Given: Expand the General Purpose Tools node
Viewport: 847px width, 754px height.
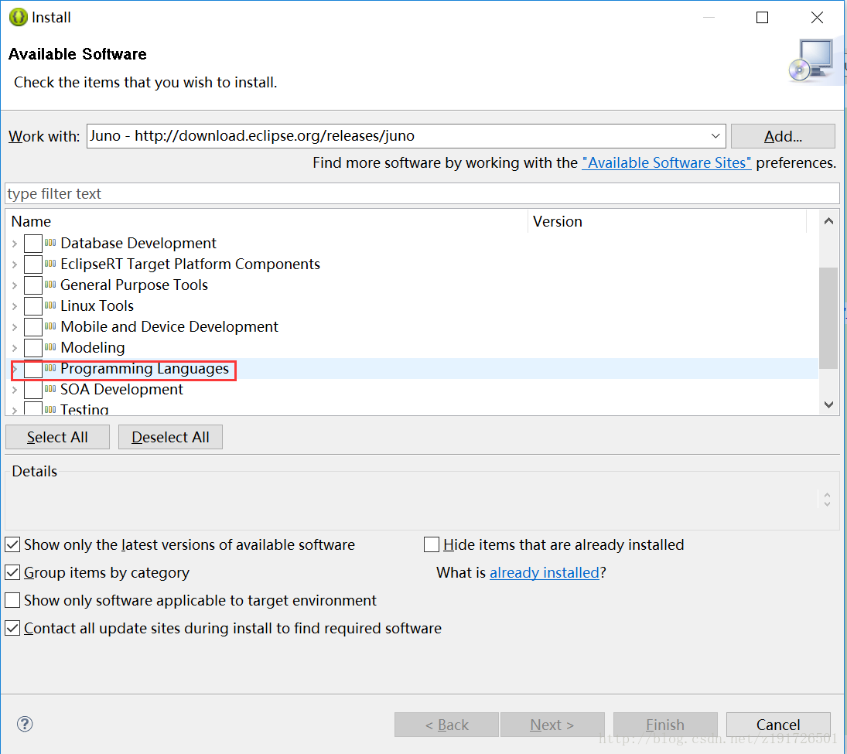Looking at the screenshot, I should [15, 285].
